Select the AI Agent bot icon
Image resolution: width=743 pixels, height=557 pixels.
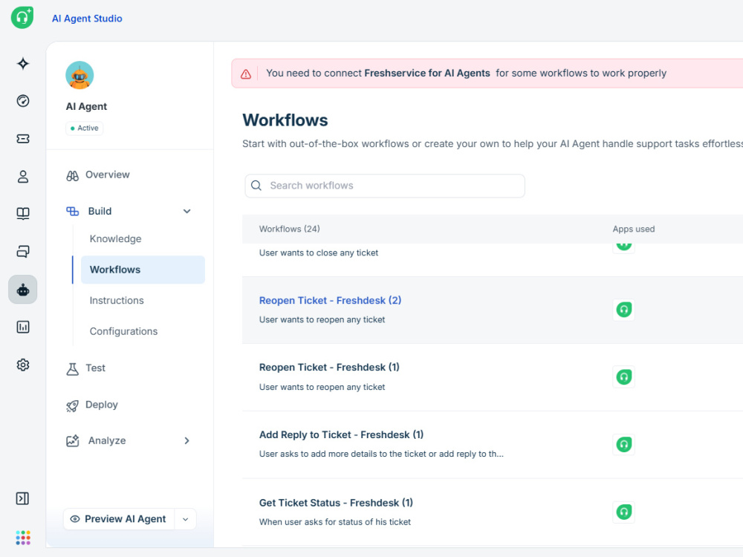coord(23,290)
